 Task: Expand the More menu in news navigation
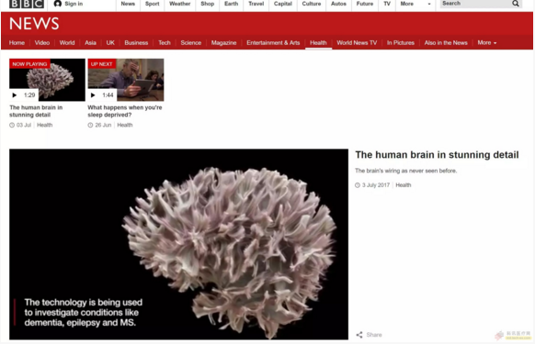pos(487,42)
